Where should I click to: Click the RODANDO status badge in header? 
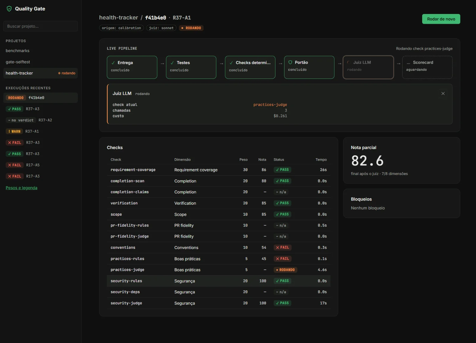pyautogui.click(x=191, y=28)
